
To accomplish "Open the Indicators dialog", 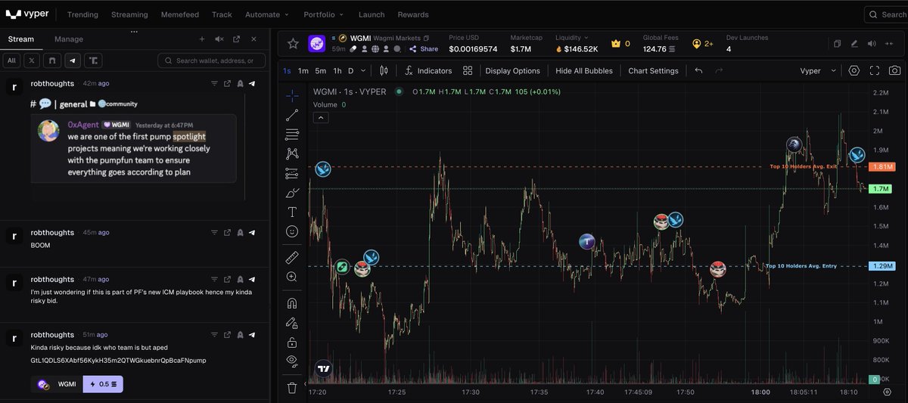I will 428,70.
